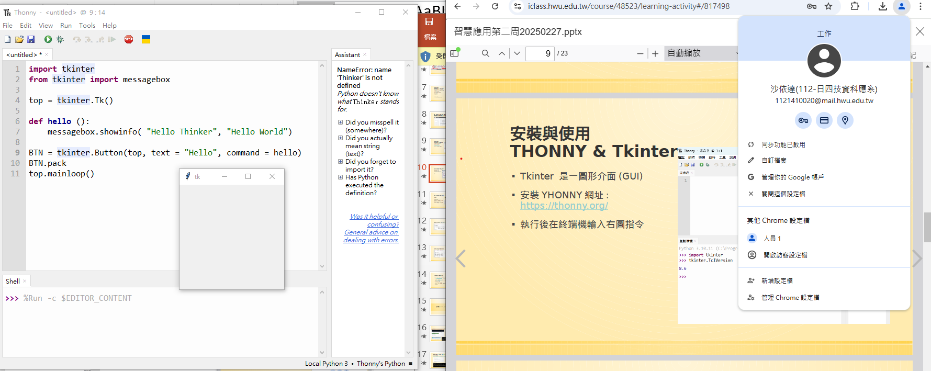This screenshot has height=371, width=931.
Task: Open the Run menu in Thonny
Action: pos(66,26)
